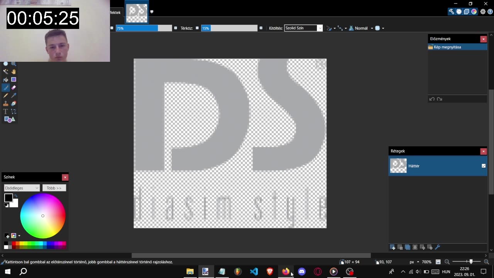Expand the image list arrow beside thumbnail
Screen dimensions: 494x278
tap(152, 12)
